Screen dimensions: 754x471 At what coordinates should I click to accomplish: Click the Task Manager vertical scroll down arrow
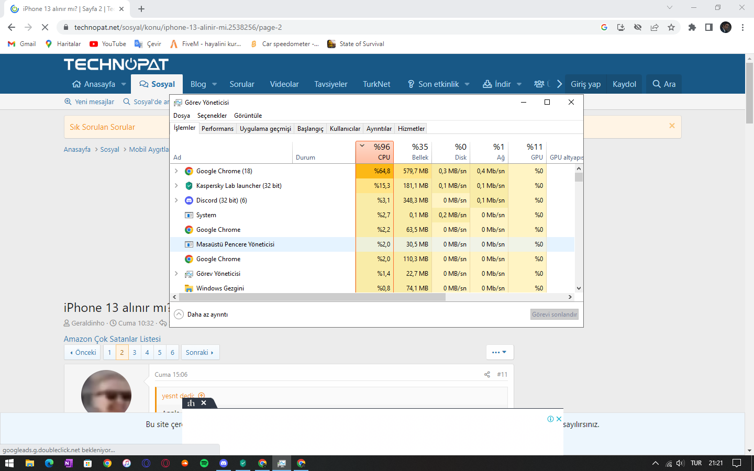click(x=579, y=288)
